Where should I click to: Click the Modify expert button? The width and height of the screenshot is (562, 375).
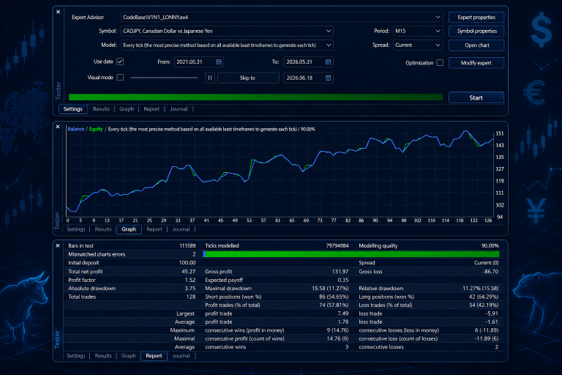[x=476, y=63]
